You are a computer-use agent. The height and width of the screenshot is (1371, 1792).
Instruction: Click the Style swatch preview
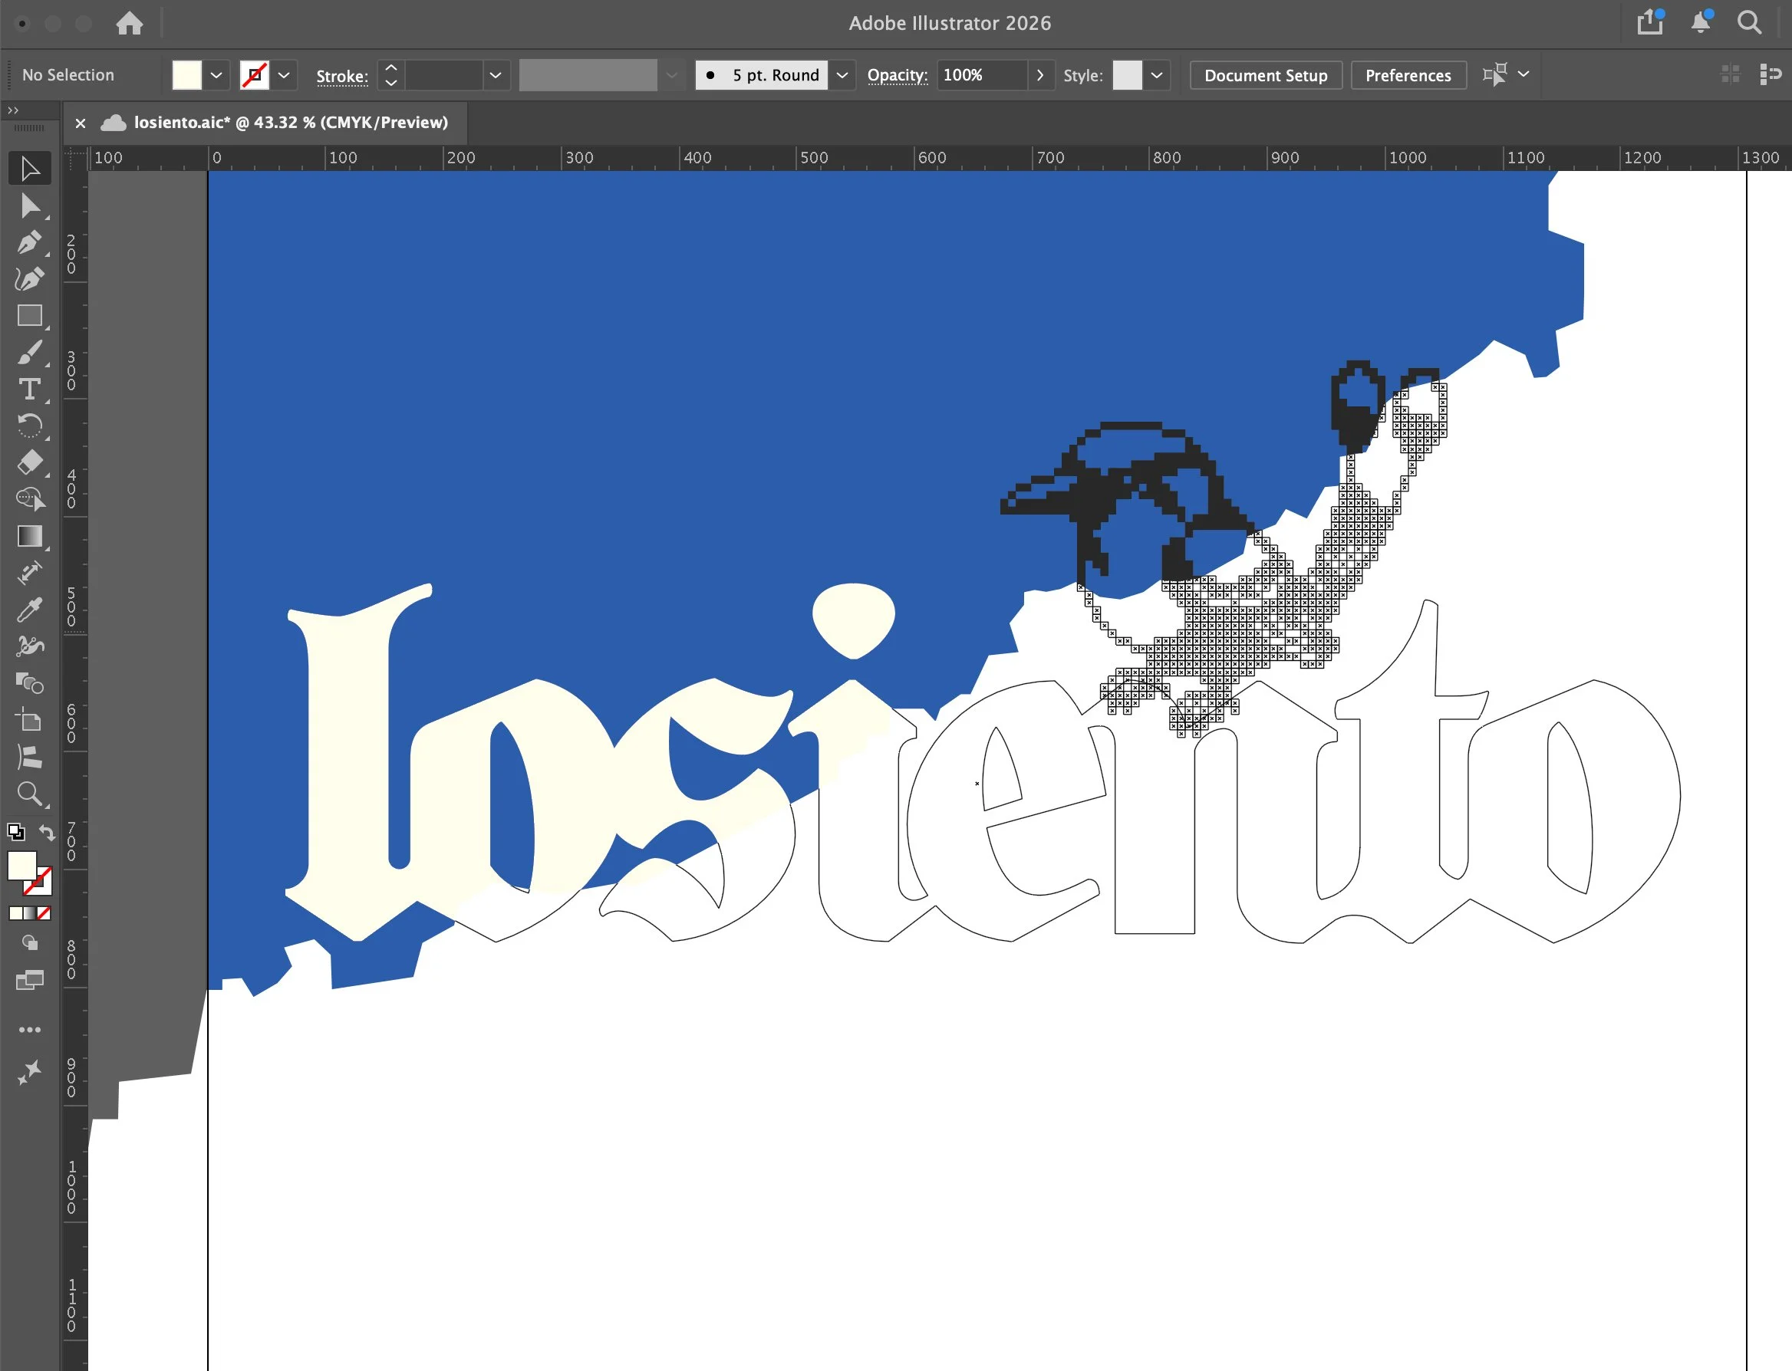click(x=1128, y=75)
